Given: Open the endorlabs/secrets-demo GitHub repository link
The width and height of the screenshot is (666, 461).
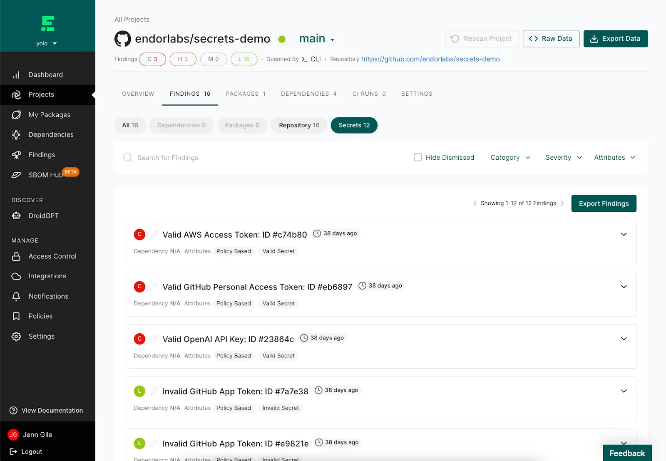Looking at the screenshot, I should pyautogui.click(x=430, y=59).
